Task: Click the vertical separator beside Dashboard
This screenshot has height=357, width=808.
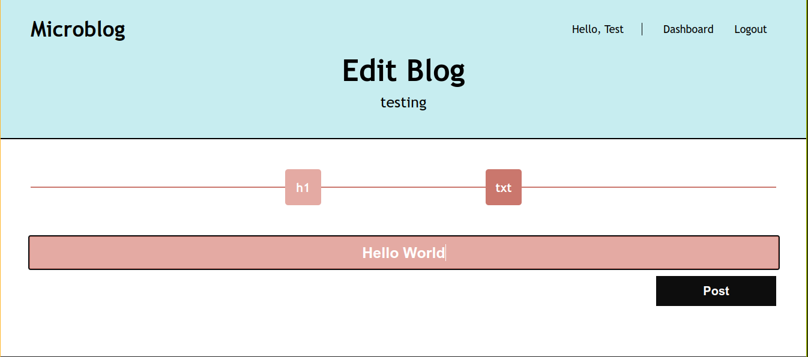Action: coord(642,29)
